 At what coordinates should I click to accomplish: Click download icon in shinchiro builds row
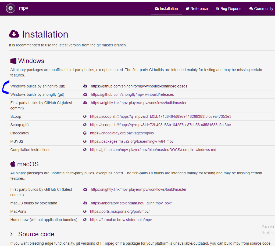[85, 86]
